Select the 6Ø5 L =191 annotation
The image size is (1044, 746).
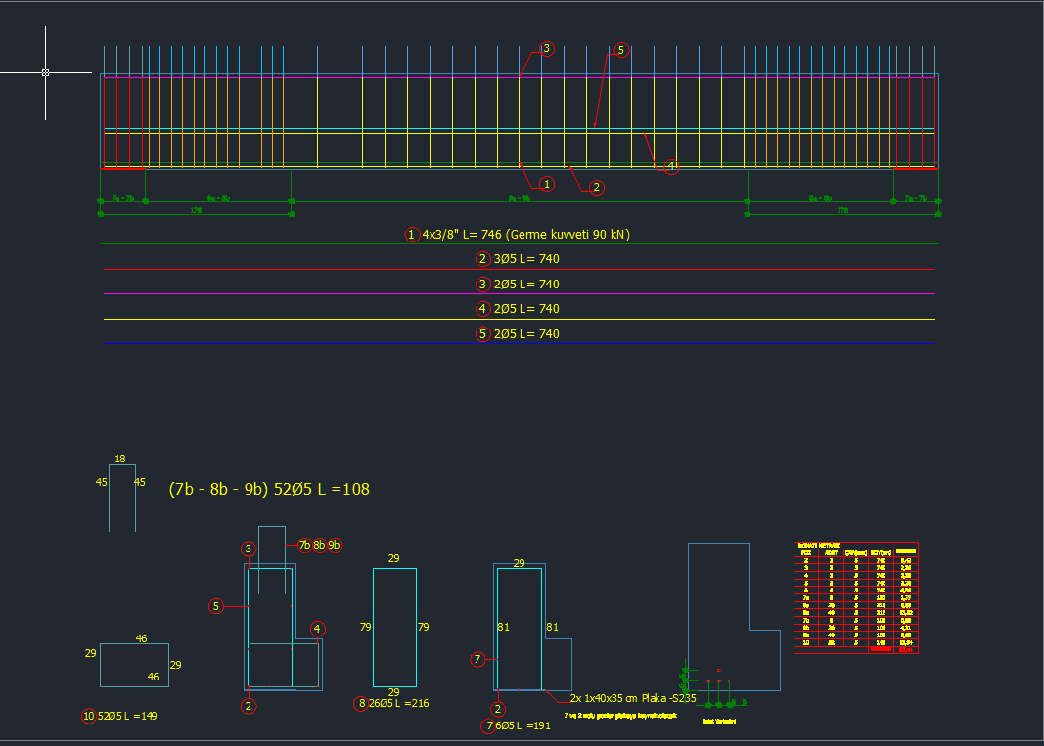click(x=525, y=725)
